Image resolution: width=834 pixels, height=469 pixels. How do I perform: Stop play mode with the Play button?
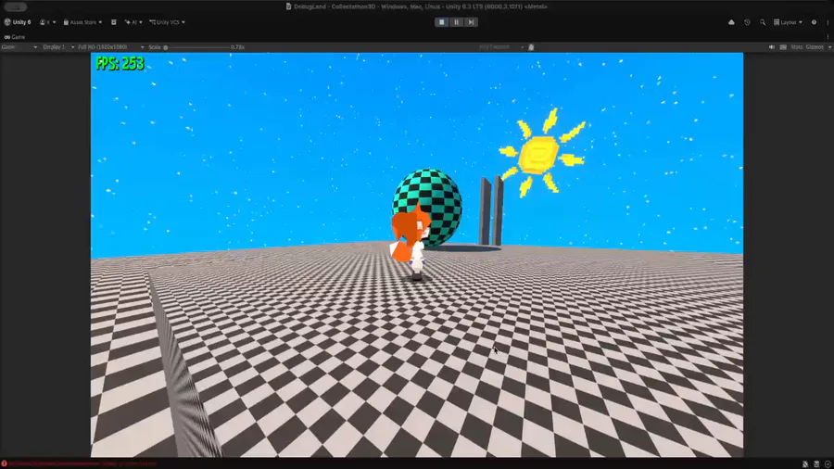coord(441,22)
